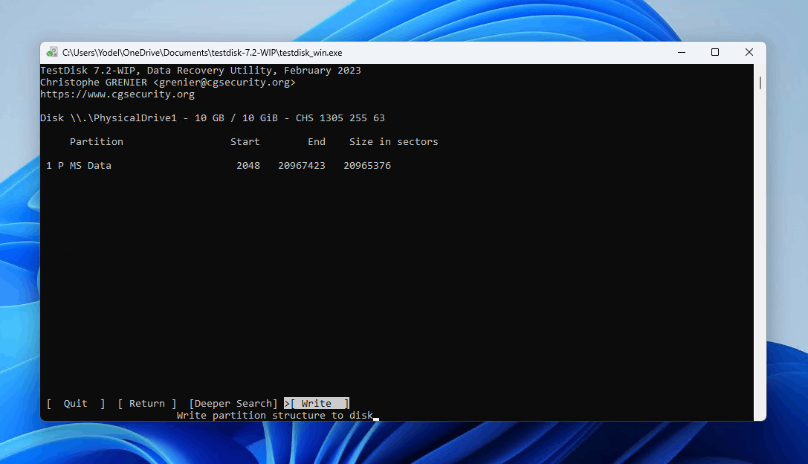Close the TestDisk console window
The image size is (808, 464).
point(749,53)
